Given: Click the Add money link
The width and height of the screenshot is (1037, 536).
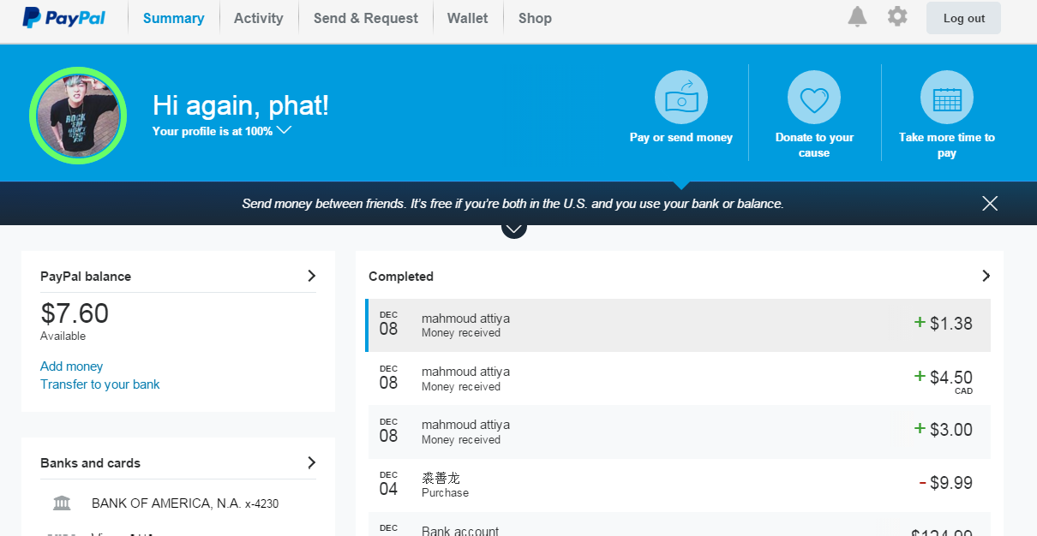Looking at the screenshot, I should [71, 366].
